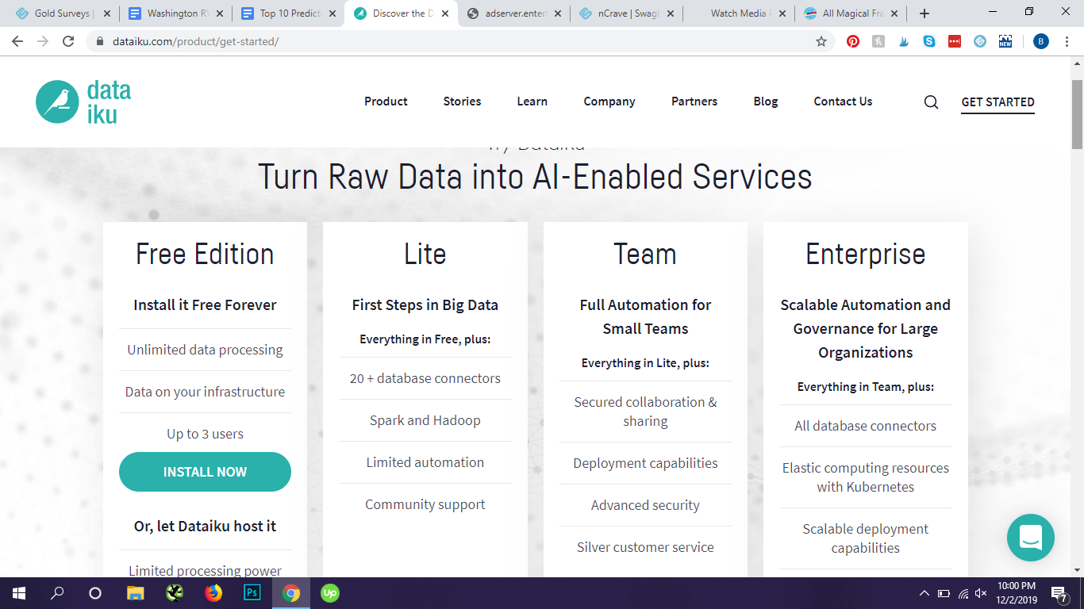Switch to All Magical Frames tab
Image resolution: width=1084 pixels, height=609 pixels.
coord(851,13)
